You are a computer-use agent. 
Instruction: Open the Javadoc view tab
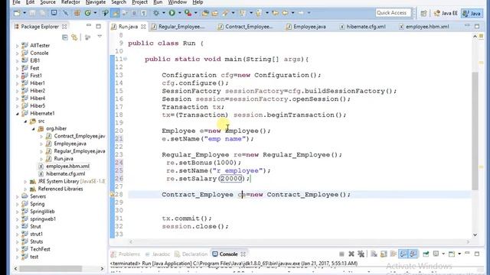(158, 254)
